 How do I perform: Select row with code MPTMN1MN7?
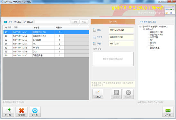pyautogui.click(x=46, y=55)
